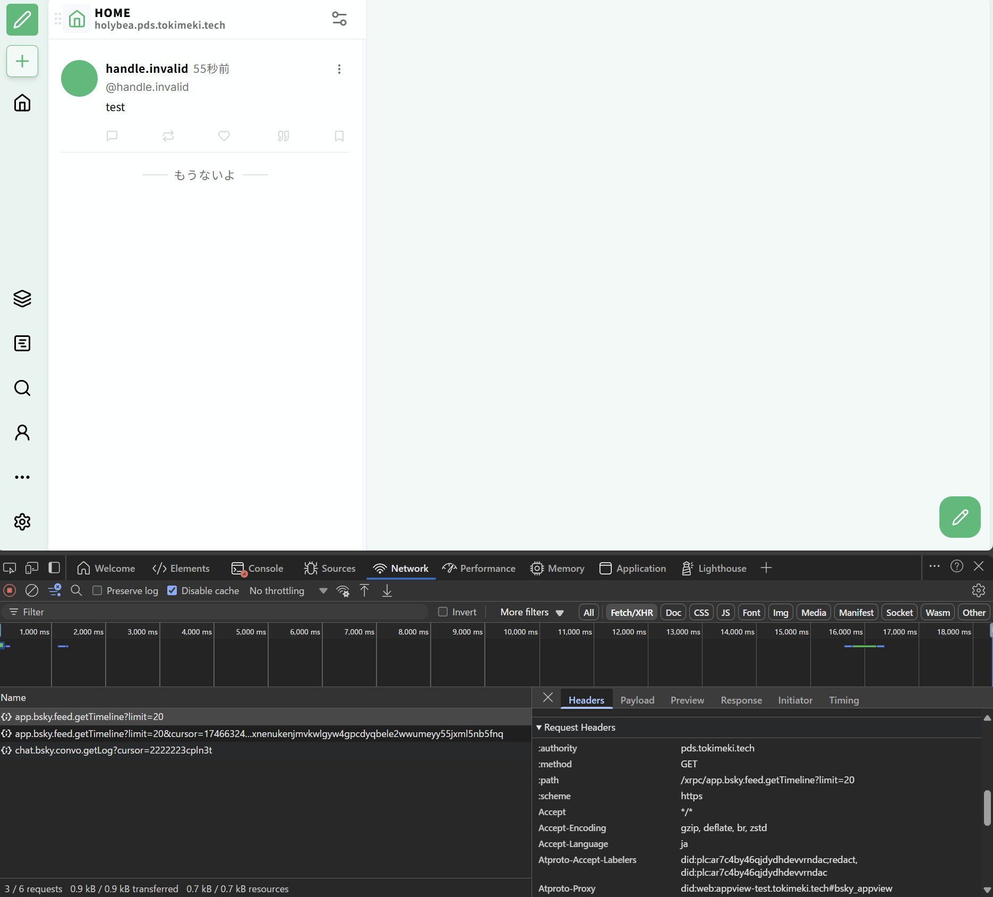The width and height of the screenshot is (993, 897).
Task: Open network search magnifier
Action: (x=76, y=590)
